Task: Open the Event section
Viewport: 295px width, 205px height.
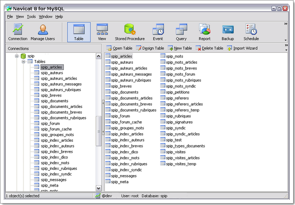Action: [x=158, y=32]
